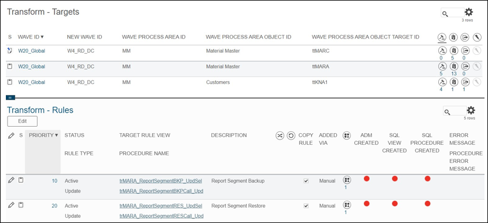Click the pencil icon in the Rules column header
488x223 pixels.
(11, 135)
